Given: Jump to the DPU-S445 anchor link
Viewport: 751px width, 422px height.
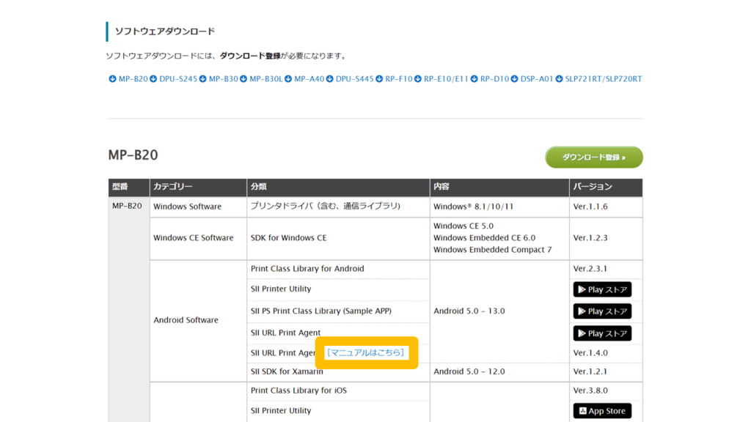Looking at the screenshot, I should [x=354, y=79].
